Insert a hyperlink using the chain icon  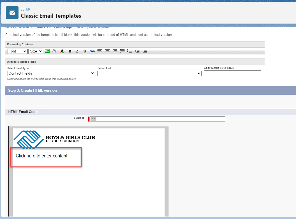[92, 51]
